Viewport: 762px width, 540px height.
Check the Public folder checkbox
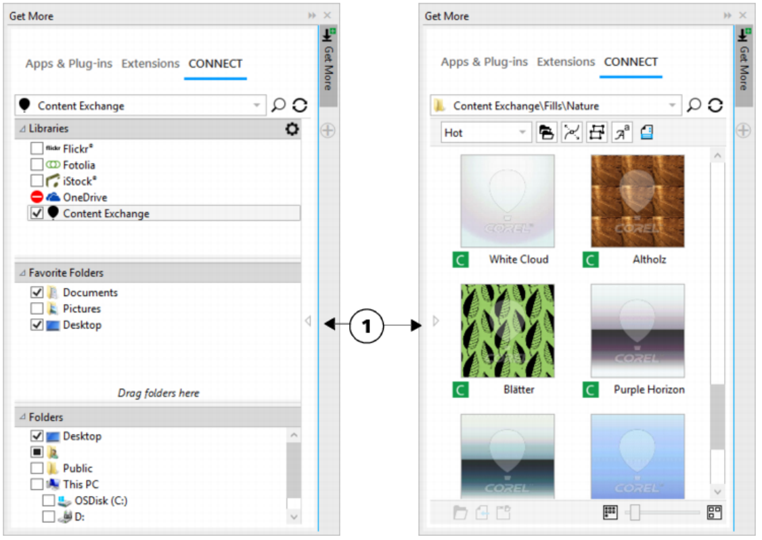click(x=37, y=468)
